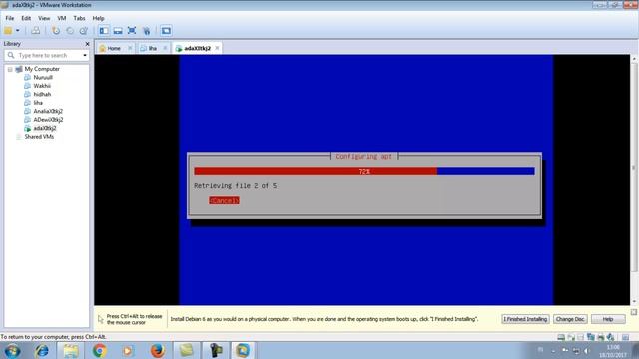Launch Google Chrome from the taskbar
The width and height of the screenshot is (639, 359).
pyautogui.click(x=100, y=350)
